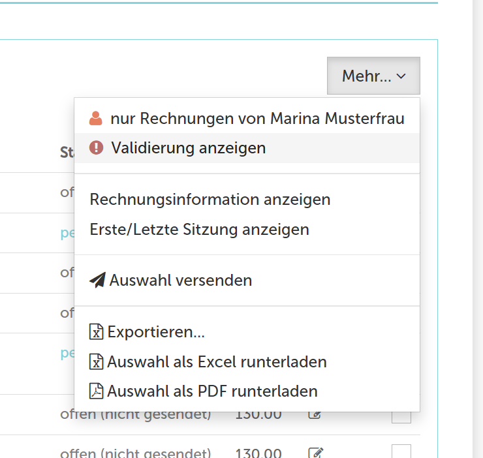The width and height of the screenshot is (483, 458).
Task: Click the chevron arrow on Mehr button
Action: [401, 76]
